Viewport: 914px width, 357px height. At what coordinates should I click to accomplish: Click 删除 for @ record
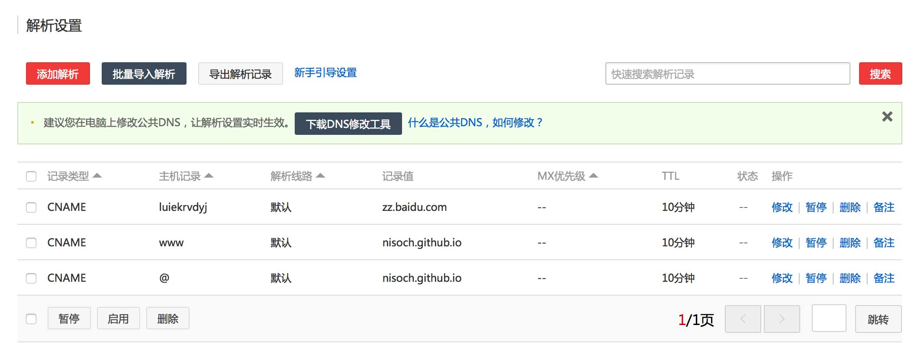coord(850,278)
